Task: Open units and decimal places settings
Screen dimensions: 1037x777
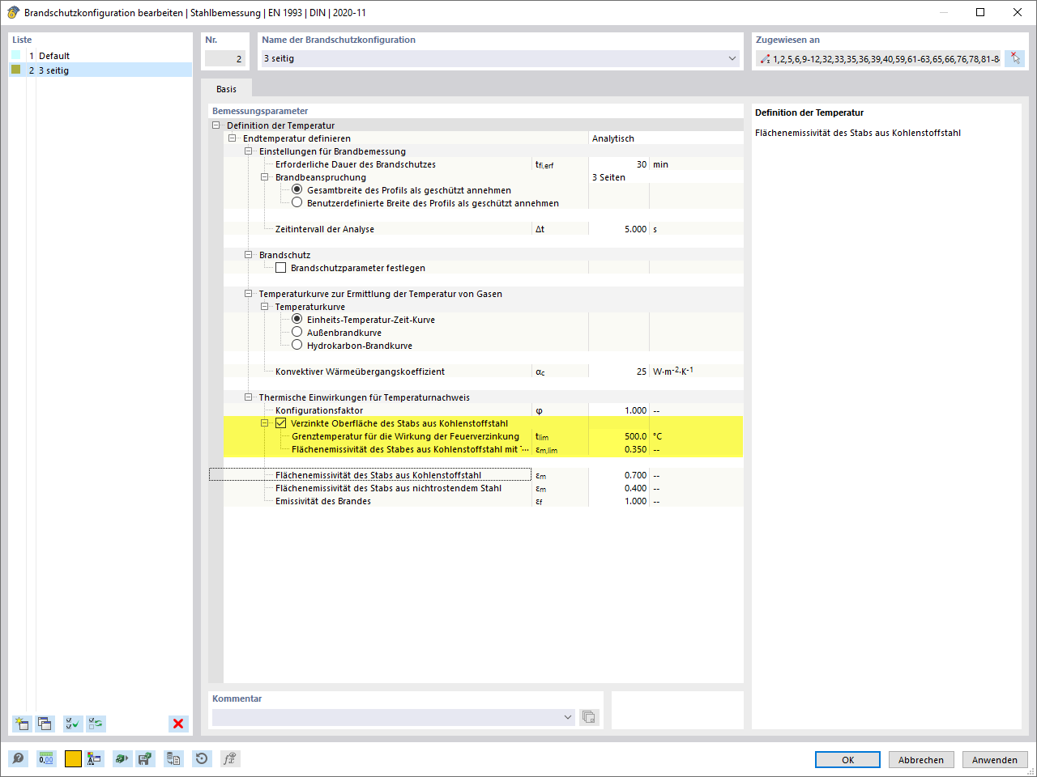Action: point(46,759)
